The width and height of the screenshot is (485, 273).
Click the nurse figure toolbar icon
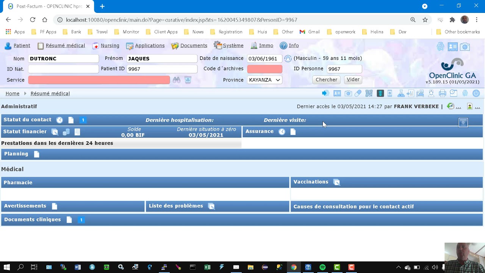[x=431, y=93]
